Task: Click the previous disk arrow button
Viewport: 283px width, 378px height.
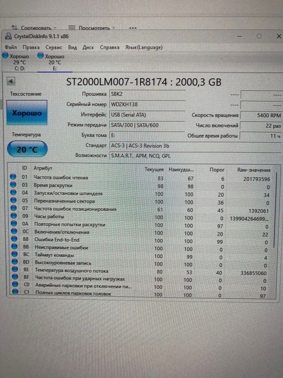Action: click(x=11, y=81)
